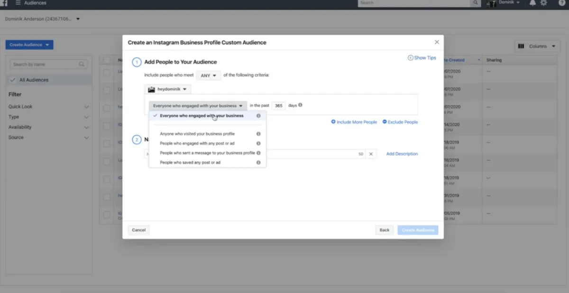The width and height of the screenshot is (569, 293).
Task: Clear the audience name with the X button
Action: click(x=371, y=154)
